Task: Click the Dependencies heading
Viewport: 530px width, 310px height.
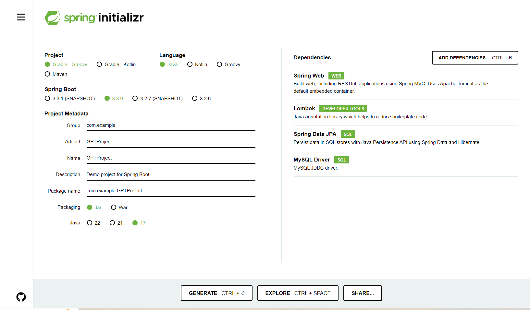Action: [312, 58]
